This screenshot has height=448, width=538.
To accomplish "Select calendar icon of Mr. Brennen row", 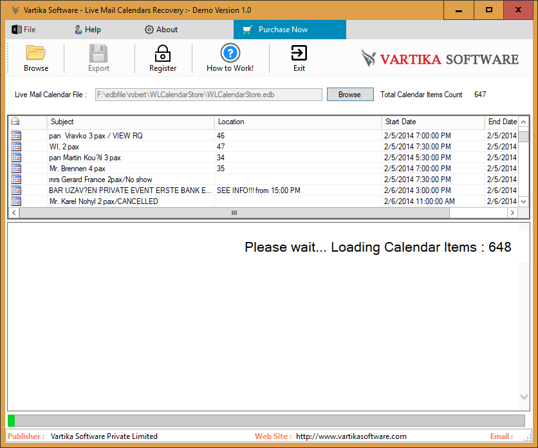I will (16, 169).
